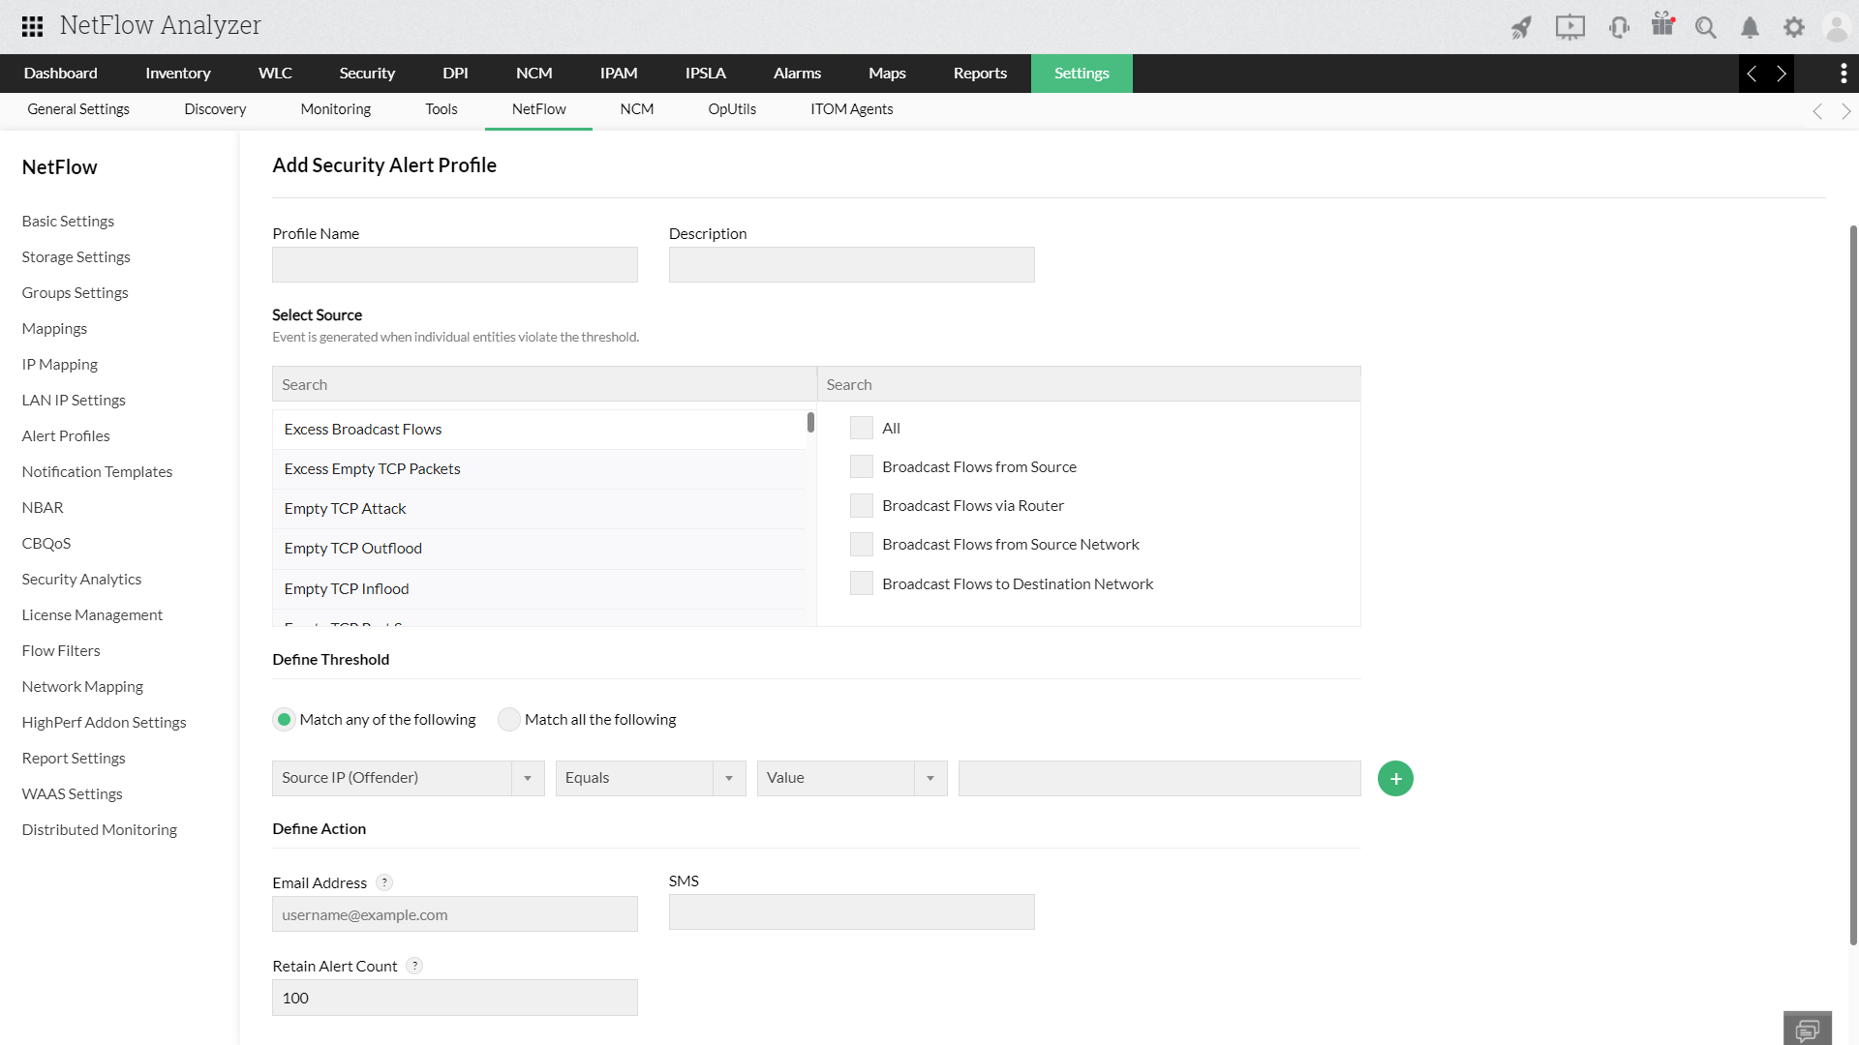Click the headset support icon

[1618, 27]
